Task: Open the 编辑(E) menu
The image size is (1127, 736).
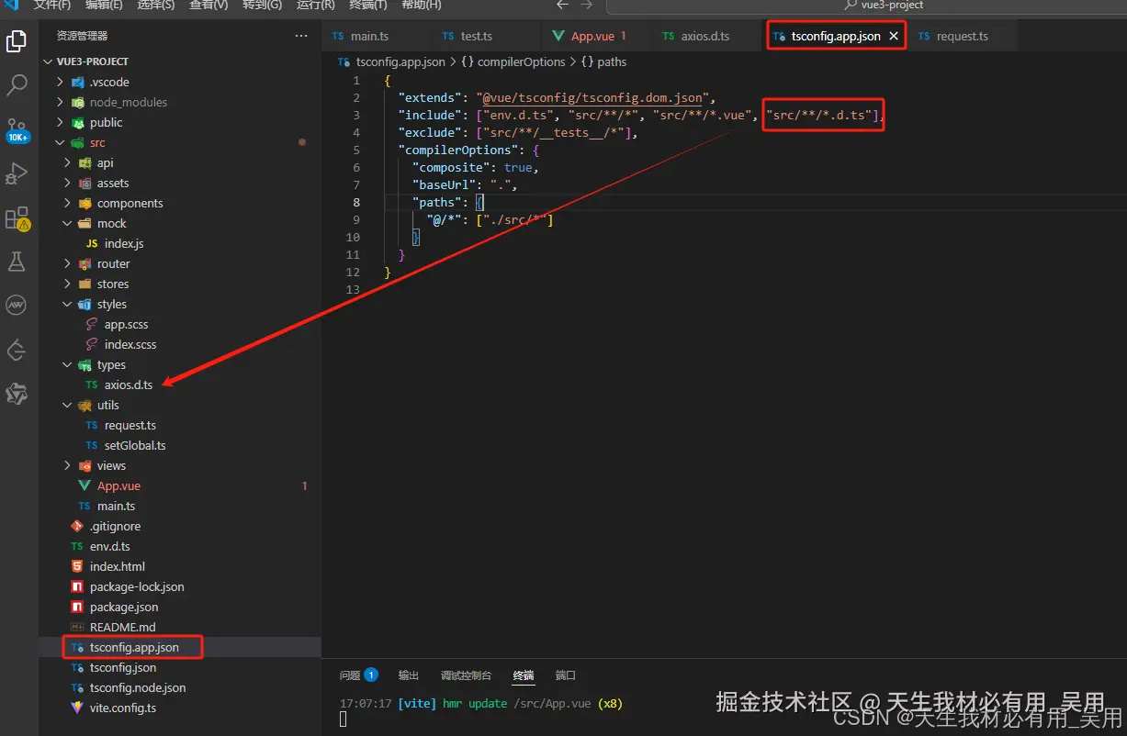Action: point(104,5)
